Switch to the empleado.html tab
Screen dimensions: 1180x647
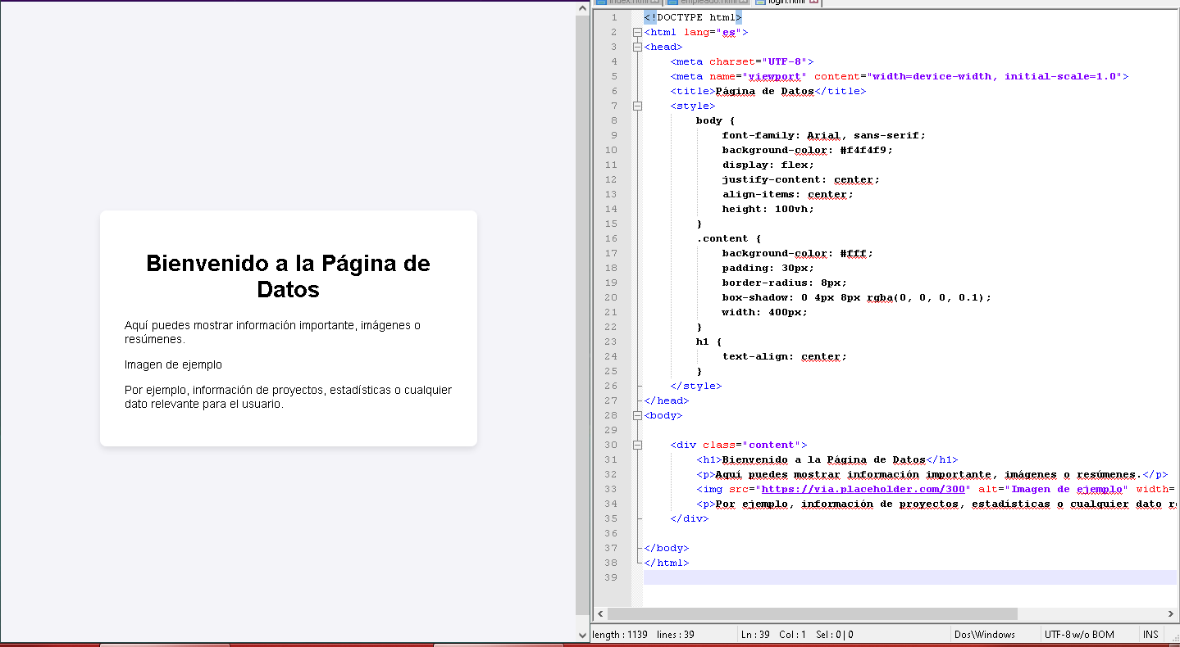click(x=708, y=2)
